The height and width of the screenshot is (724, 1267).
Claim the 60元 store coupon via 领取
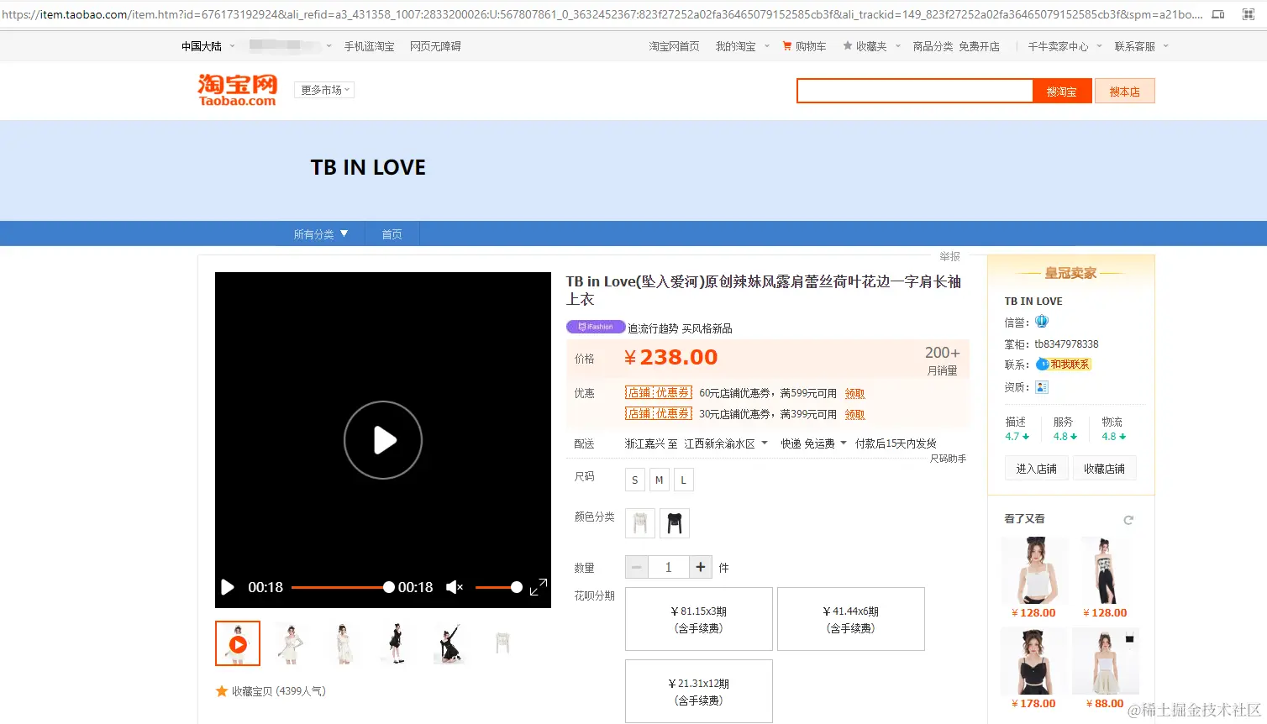854,393
